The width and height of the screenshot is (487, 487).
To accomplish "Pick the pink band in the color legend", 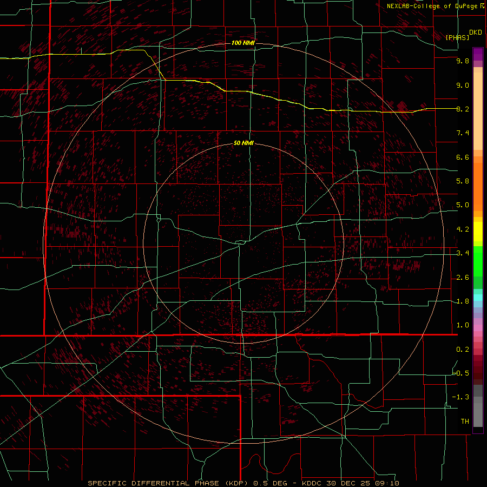I will point(478,328).
